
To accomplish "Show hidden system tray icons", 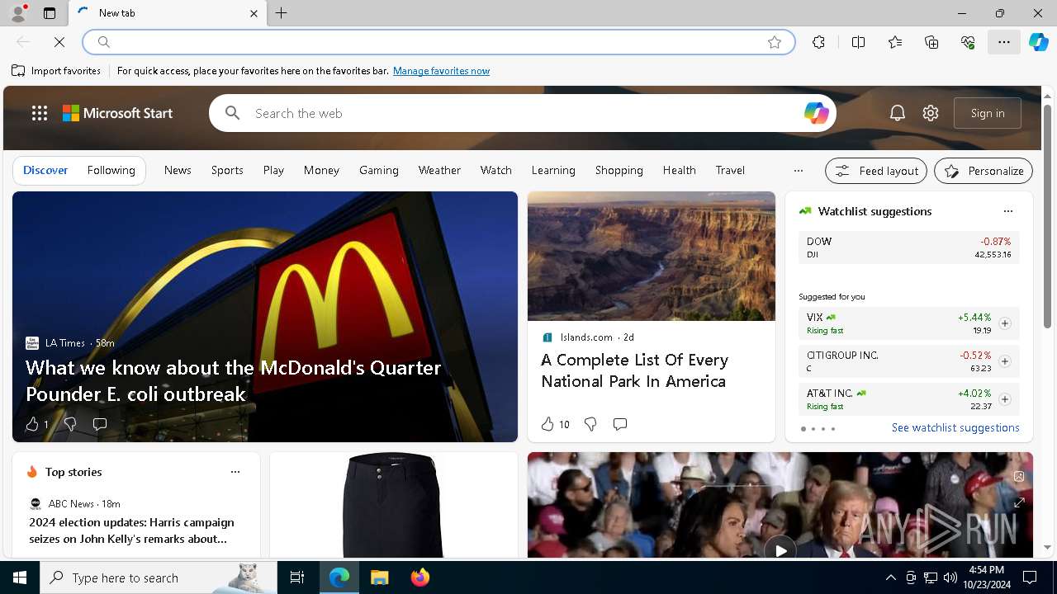I will (x=890, y=577).
